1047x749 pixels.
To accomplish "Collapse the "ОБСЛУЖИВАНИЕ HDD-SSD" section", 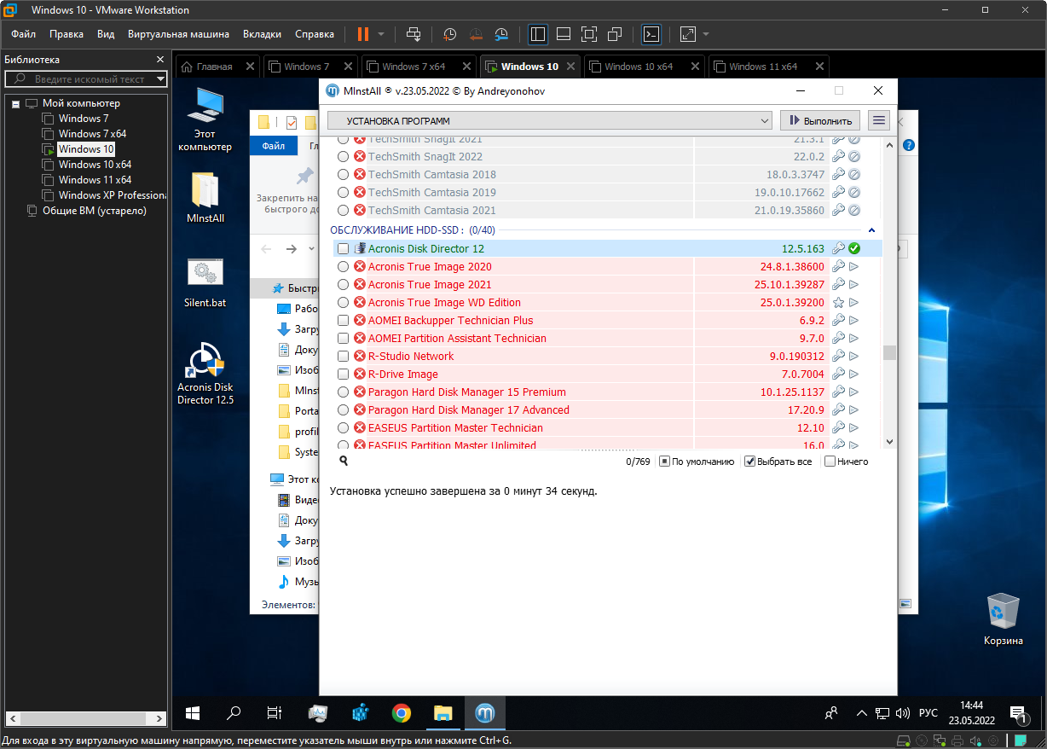I will click(x=871, y=230).
